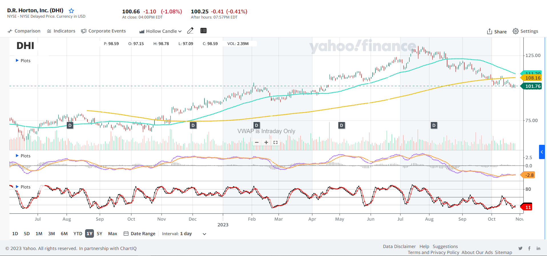This screenshot has height=256, width=547.
Task: Zoom in with the plus icon
Action: tap(266, 142)
